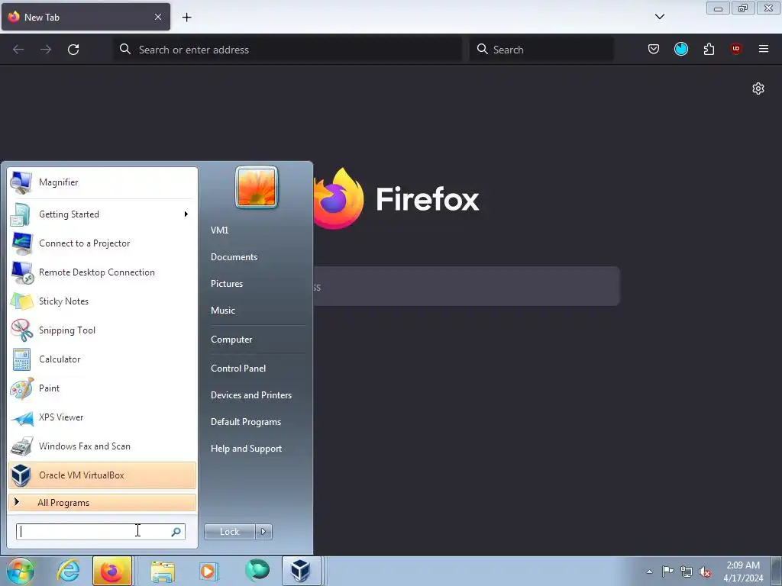Click the Firefox Search box
The height and width of the screenshot is (586, 782).
pos(541,50)
